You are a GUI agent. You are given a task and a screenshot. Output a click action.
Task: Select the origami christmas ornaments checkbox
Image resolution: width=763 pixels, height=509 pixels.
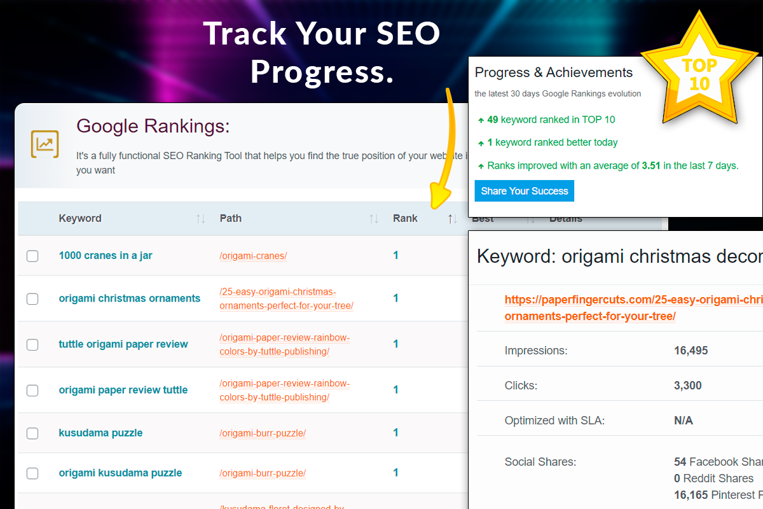pos(32,299)
